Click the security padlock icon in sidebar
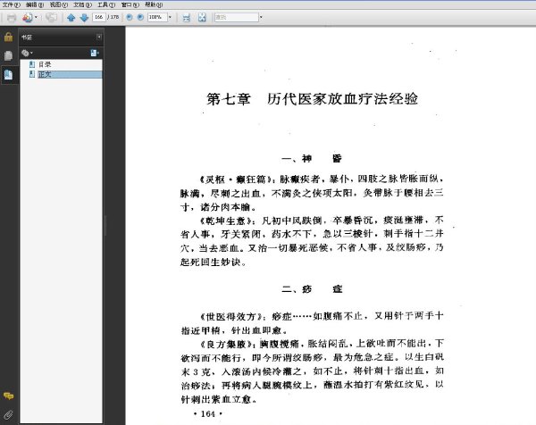The image size is (536, 425). coord(9,37)
